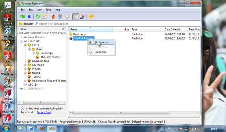The image size is (226, 132).
Task: Expand the PHOTO folder
Action: pyautogui.click(x=25, y=69)
